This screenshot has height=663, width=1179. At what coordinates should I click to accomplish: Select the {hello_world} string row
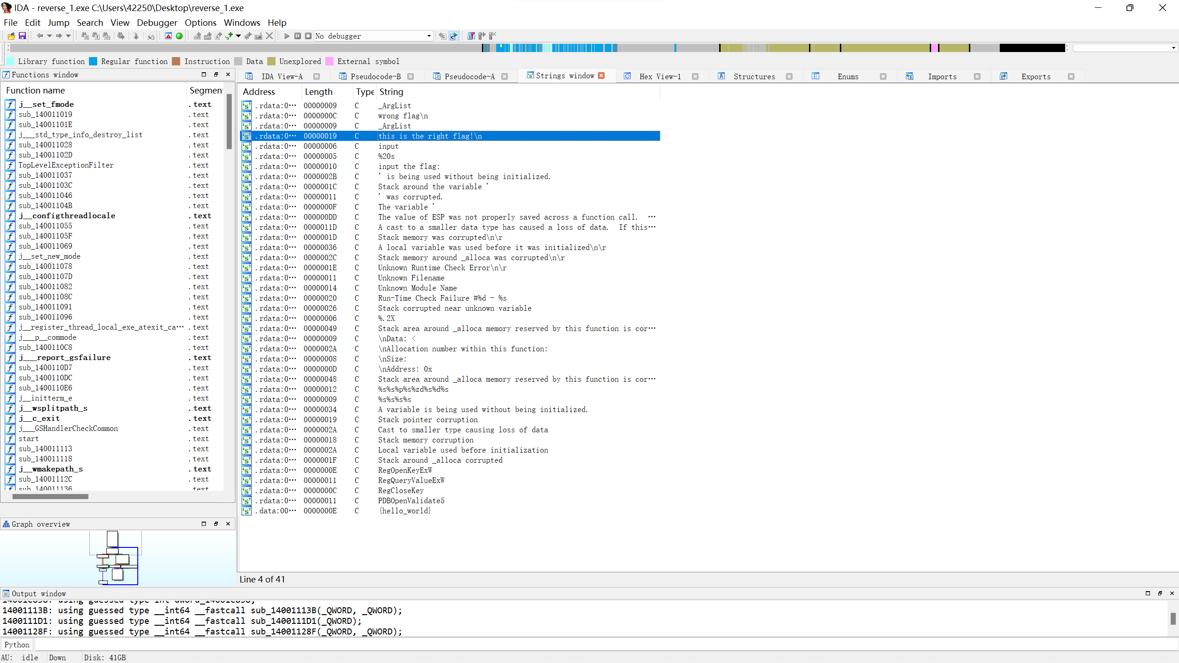coord(404,511)
